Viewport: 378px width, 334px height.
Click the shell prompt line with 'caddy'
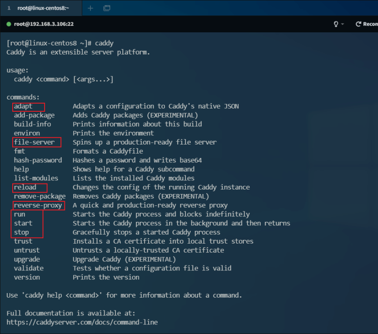click(x=60, y=43)
